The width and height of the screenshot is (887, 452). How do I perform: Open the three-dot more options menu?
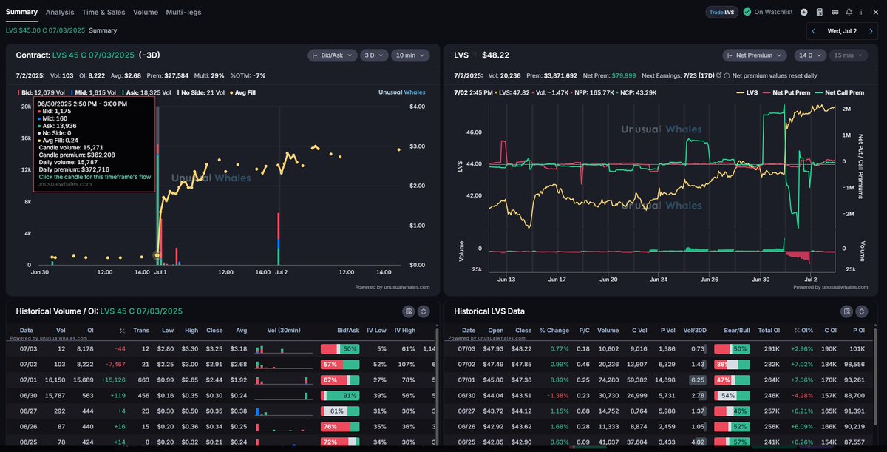[862, 12]
